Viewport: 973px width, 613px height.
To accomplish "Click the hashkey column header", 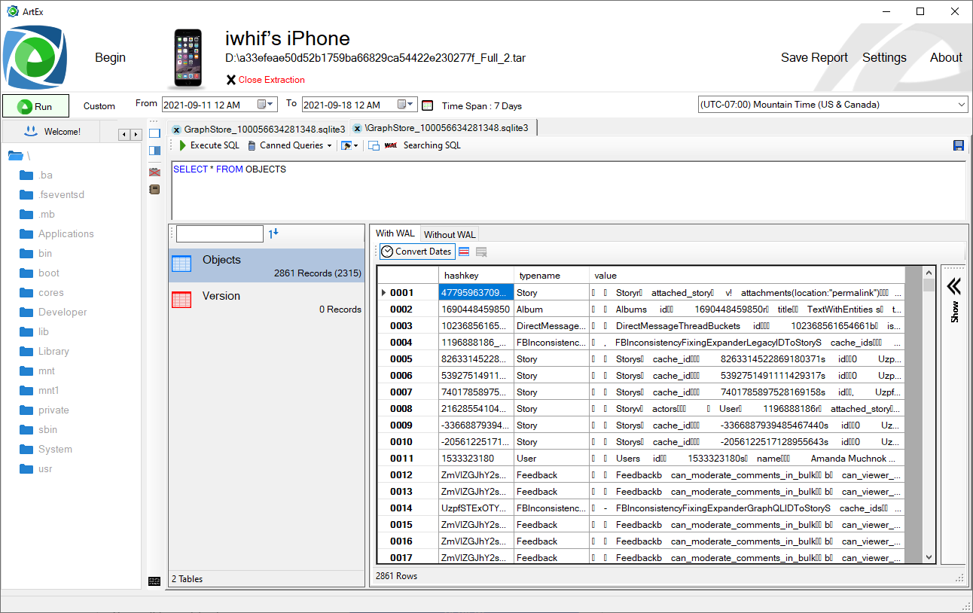I will click(477, 275).
